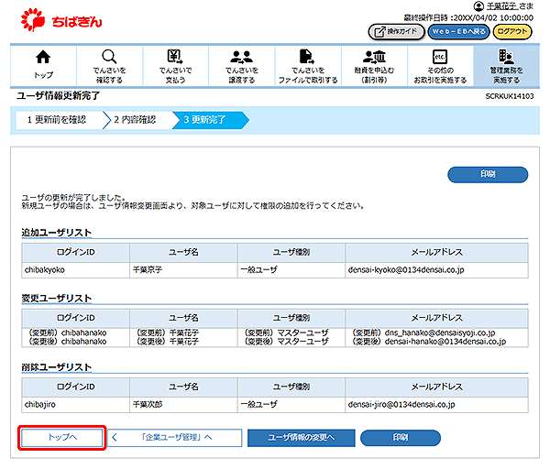550x469 pixels.
Task: Click the トップへ button
Action: pyautogui.click(x=62, y=438)
